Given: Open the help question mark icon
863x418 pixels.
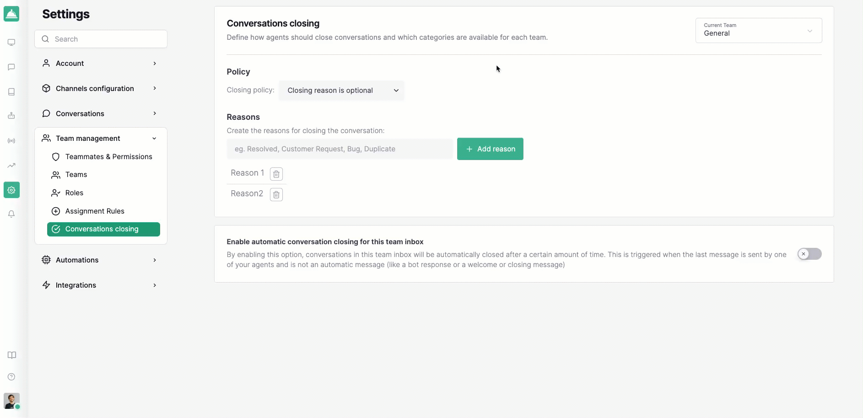Looking at the screenshot, I should 11,377.
